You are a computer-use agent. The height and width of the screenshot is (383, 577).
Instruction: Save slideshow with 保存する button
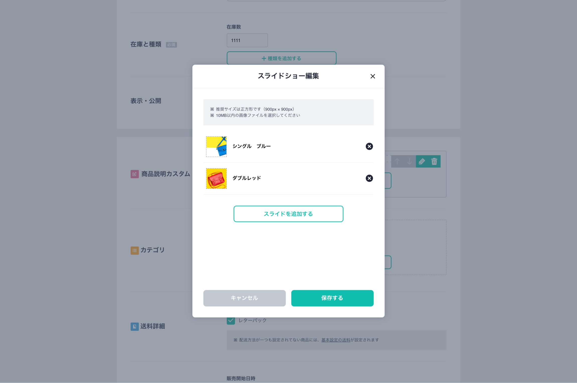pyautogui.click(x=332, y=298)
